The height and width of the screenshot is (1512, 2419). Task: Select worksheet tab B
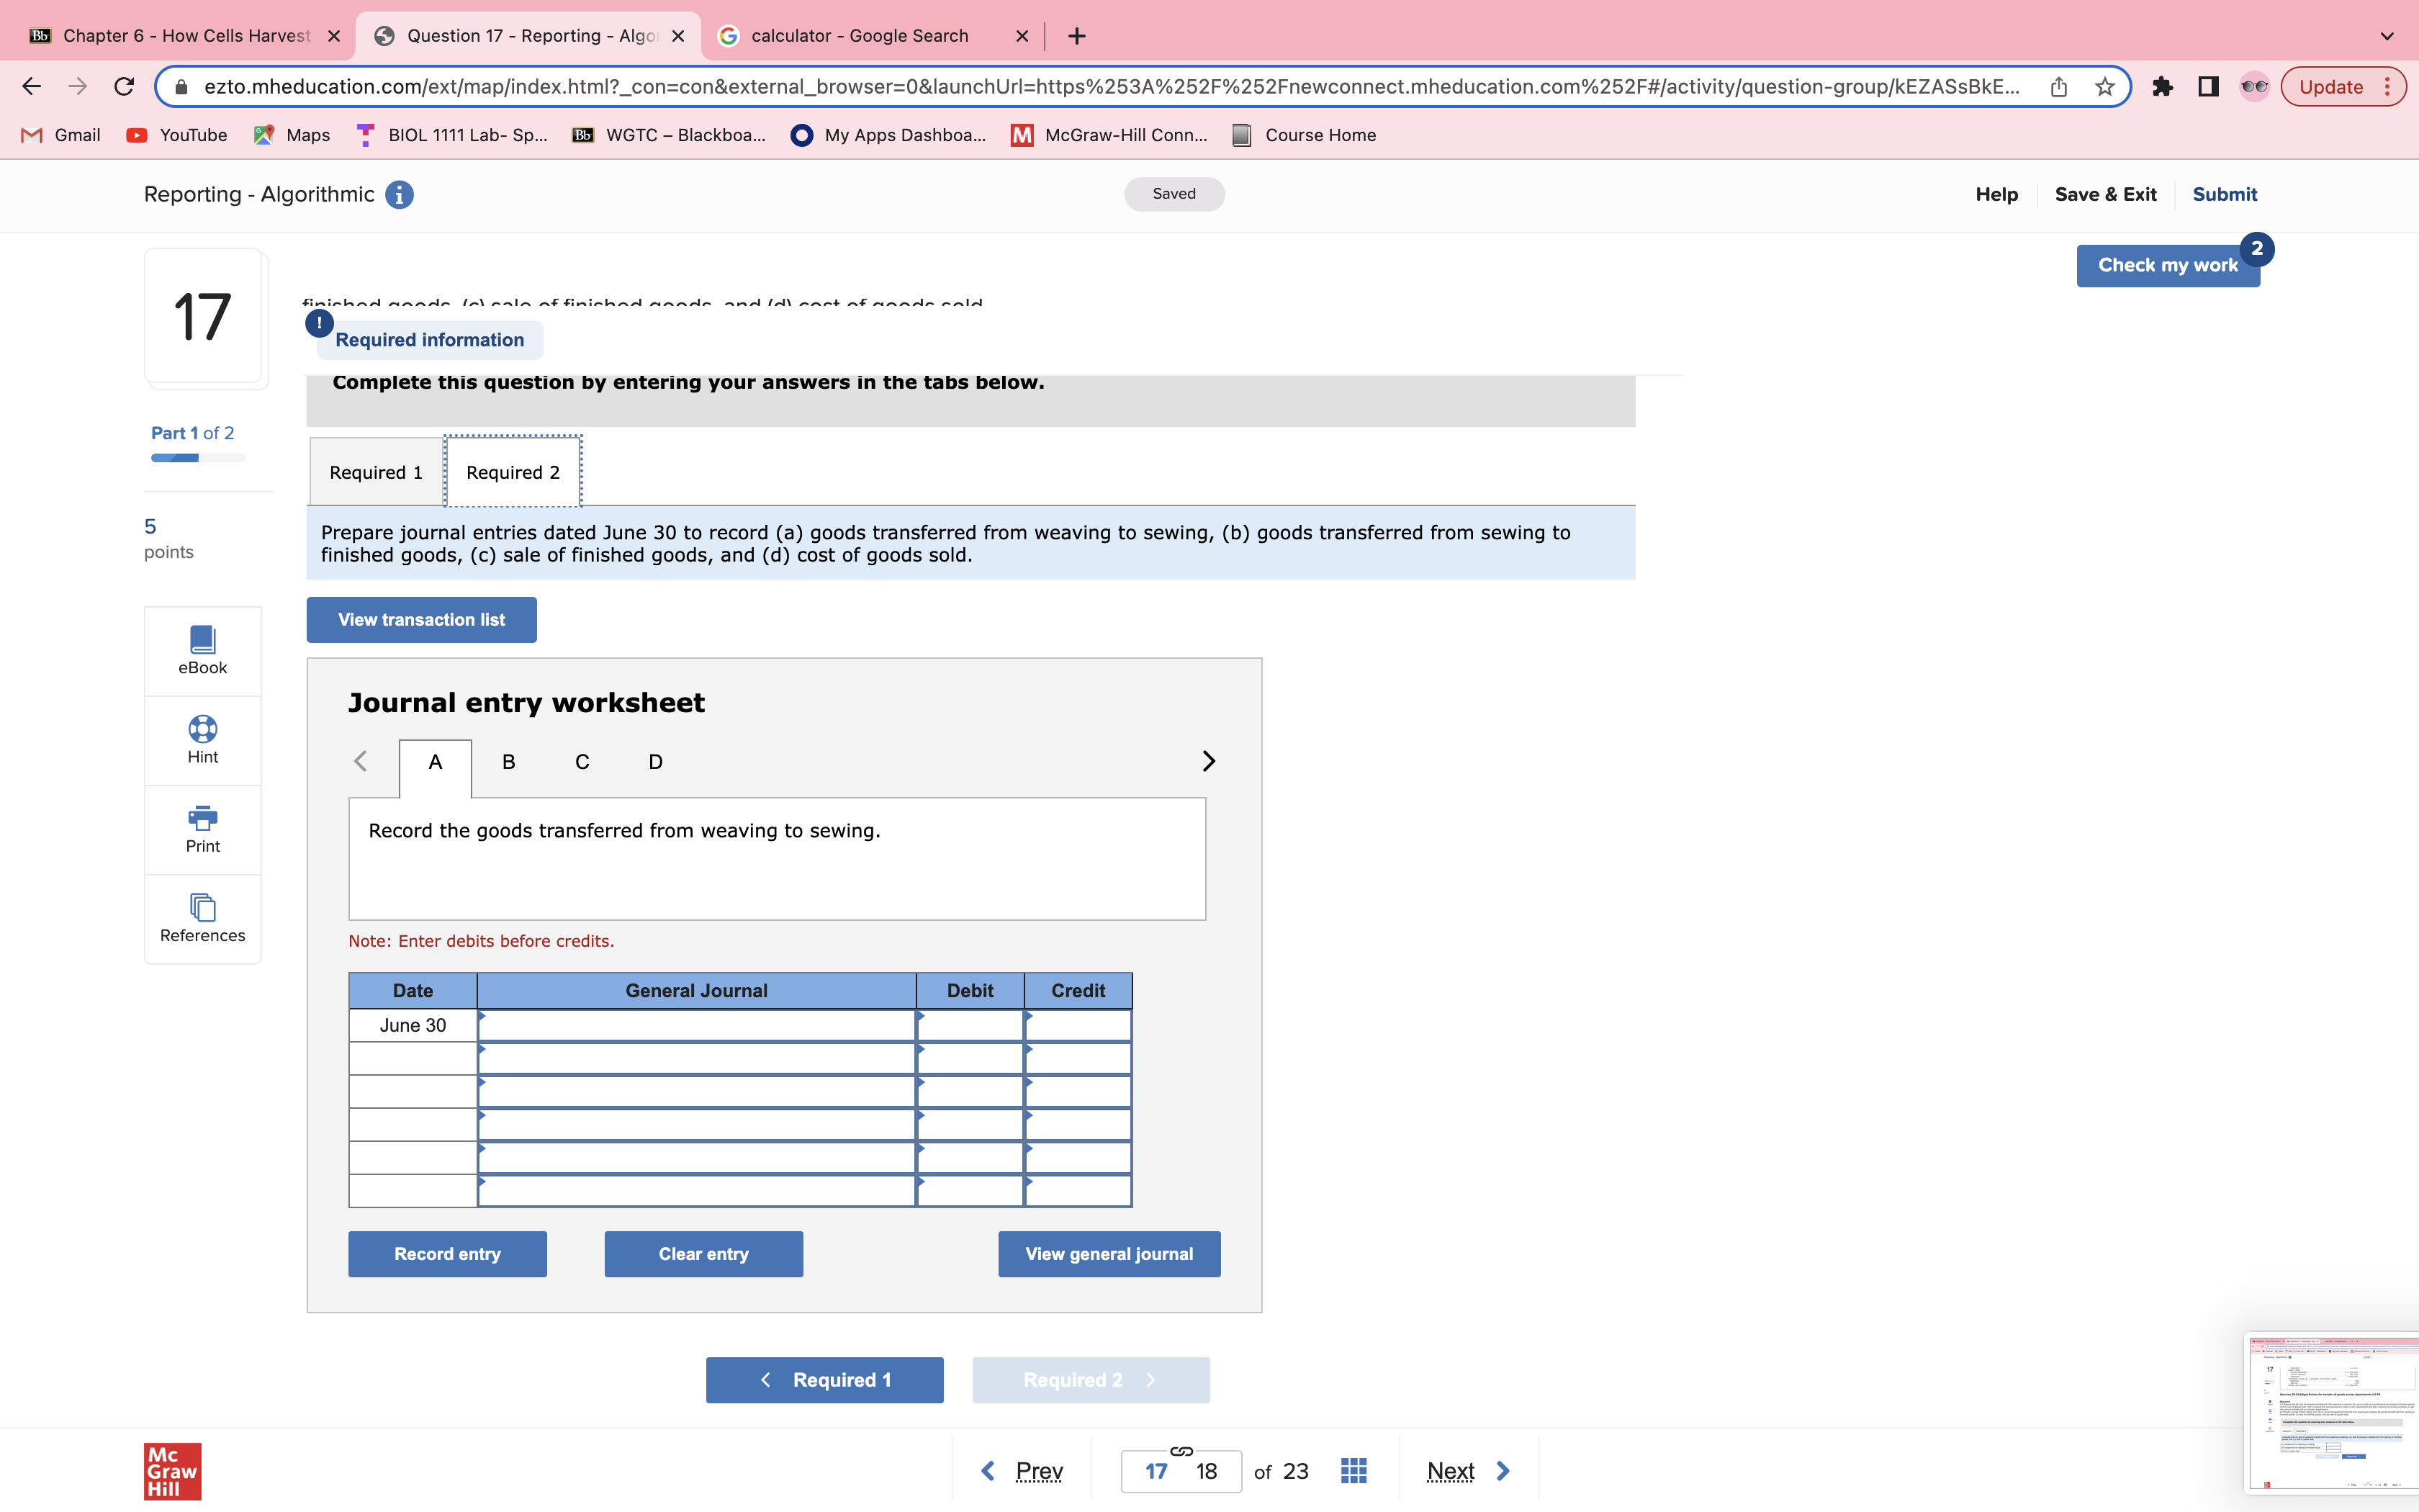point(508,761)
